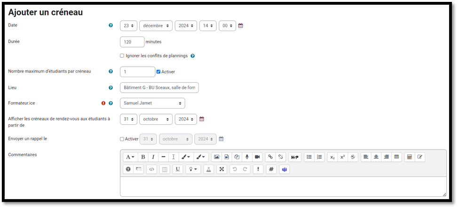Toggle the fullscreen editor button
The height and width of the screenshot is (208, 458).
click(x=221, y=169)
